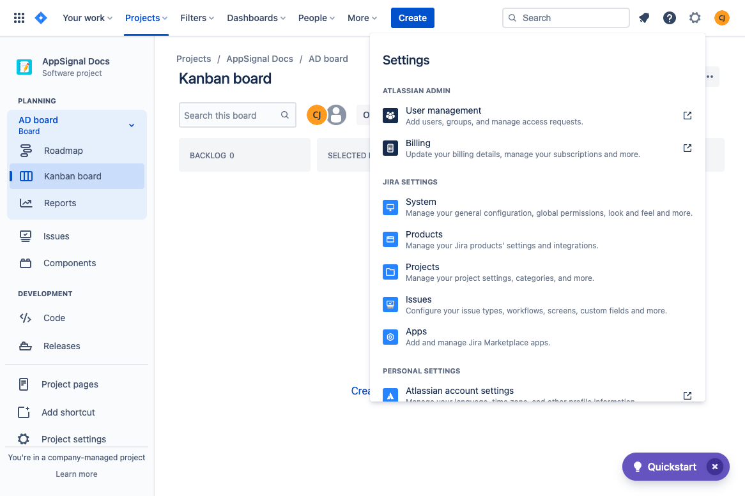Open Projects under Jira settings
Image resolution: width=745 pixels, height=496 pixels.
click(x=538, y=272)
